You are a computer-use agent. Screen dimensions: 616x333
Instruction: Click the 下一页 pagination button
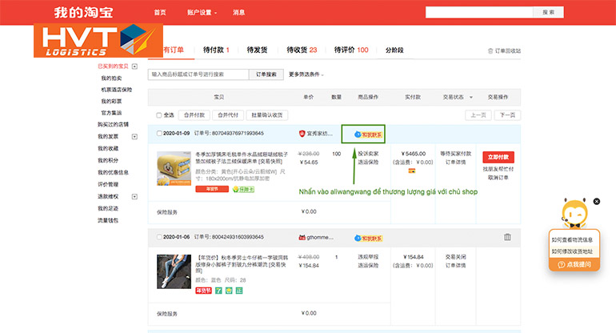pos(507,115)
